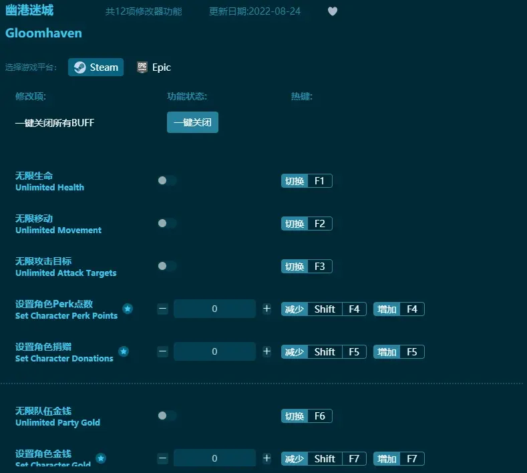Click the Set Character Donations label

coord(64,358)
